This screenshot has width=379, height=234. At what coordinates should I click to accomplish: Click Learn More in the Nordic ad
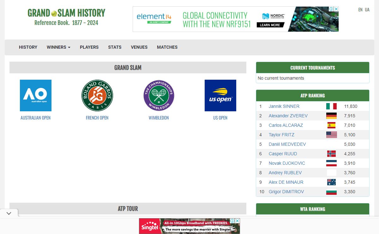point(270,25)
